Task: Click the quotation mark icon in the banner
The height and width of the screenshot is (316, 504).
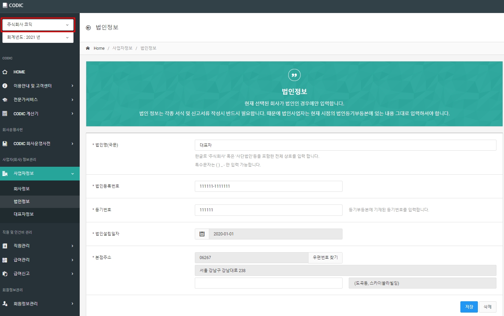Action: 294,75
